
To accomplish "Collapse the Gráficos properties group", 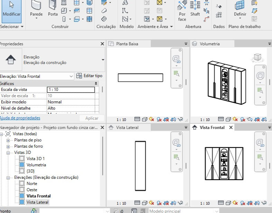I will point(96,83).
